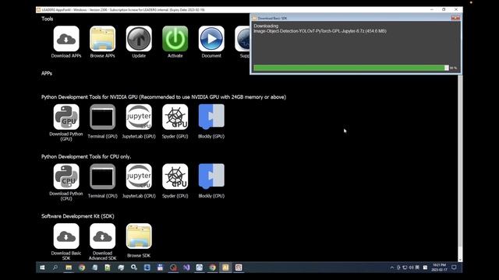Launch the Activate power icon
Screen dimensions: 499x280
(x=175, y=39)
